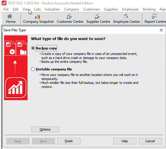Click the Finish button

click(69, 141)
